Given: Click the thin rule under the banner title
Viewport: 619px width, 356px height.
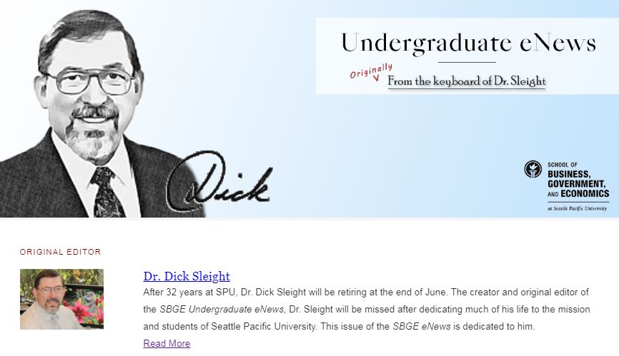Looking at the screenshot, I should 467,62.
